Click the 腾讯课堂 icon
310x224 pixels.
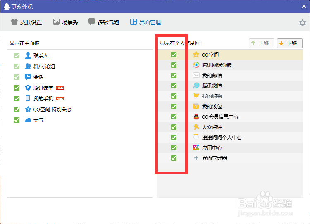point(28,88)
